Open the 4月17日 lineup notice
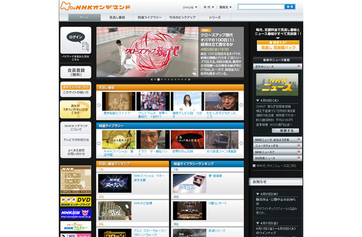Screen dimensions: 362x237 click(x=276, y=230)
